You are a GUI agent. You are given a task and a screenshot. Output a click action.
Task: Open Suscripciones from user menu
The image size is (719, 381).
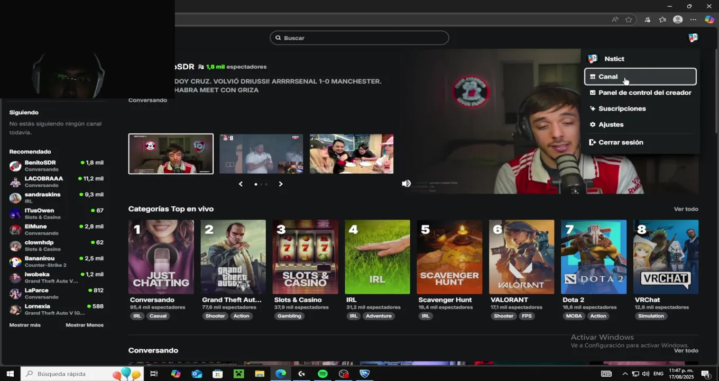pyautogui.click(x=640, y=108)
